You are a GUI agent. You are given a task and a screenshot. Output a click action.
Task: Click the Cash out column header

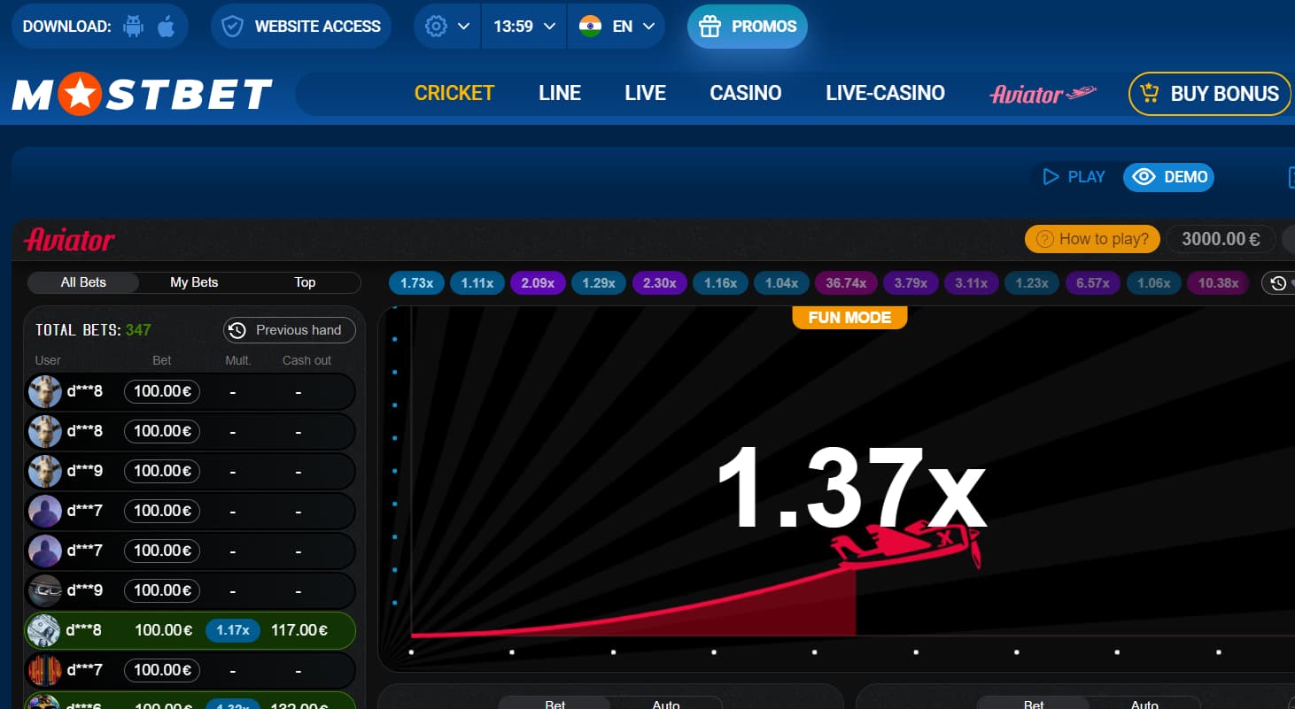306,360
